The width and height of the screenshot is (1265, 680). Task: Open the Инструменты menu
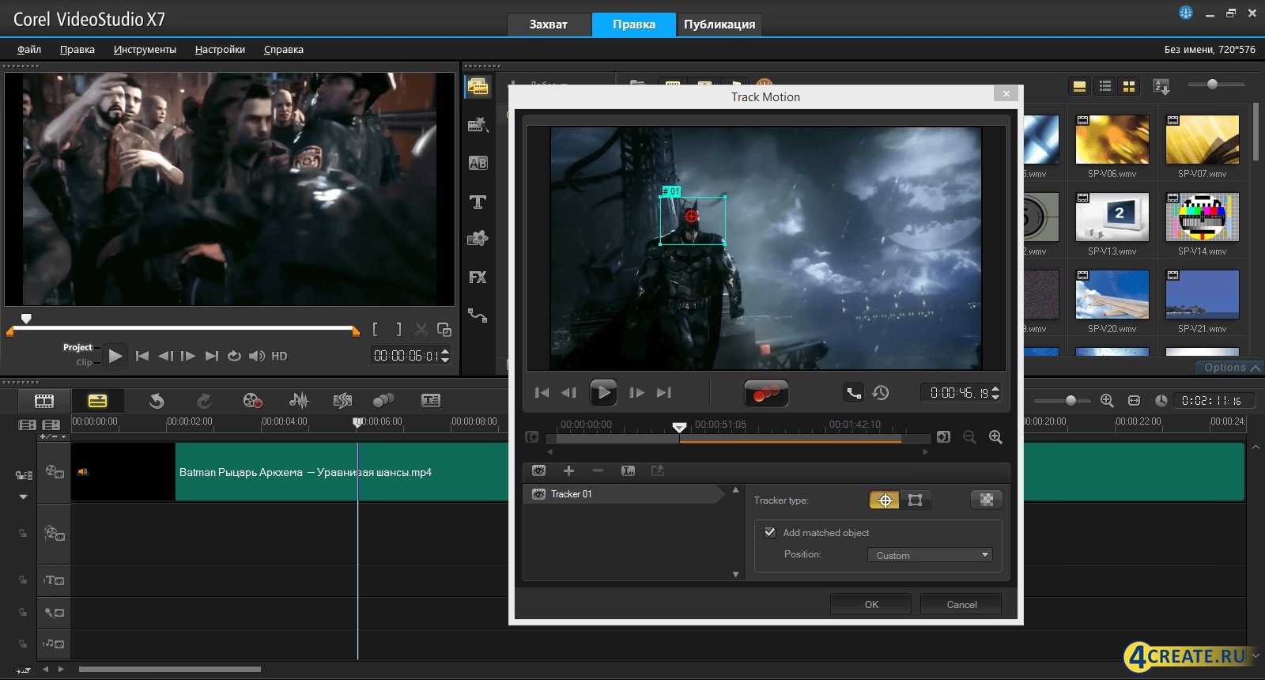pos(145,49)
